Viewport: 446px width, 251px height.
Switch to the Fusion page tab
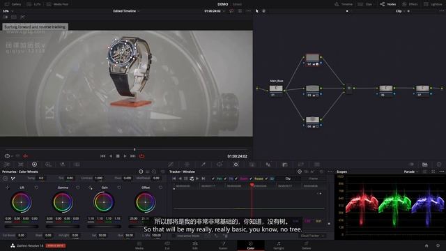pyautogui.click(x=223, y=245)
